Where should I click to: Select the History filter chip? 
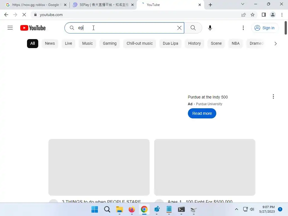point(195,44)
